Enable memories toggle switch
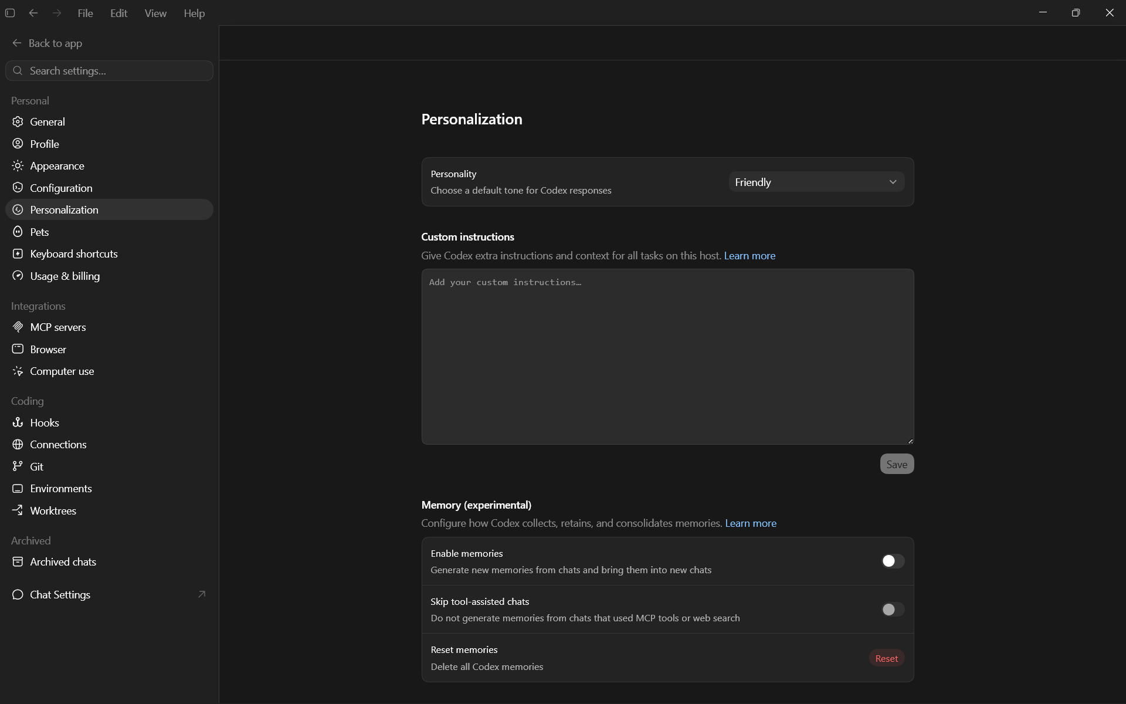 point(893,561)
